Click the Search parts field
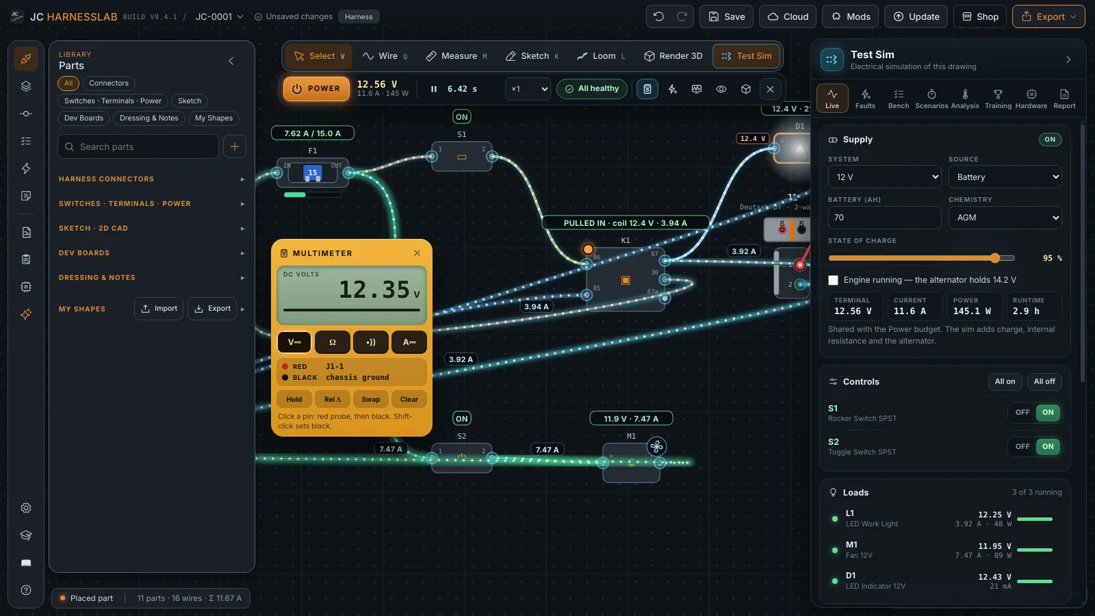Screen dimensions: 1095x616 coord(138,146)
